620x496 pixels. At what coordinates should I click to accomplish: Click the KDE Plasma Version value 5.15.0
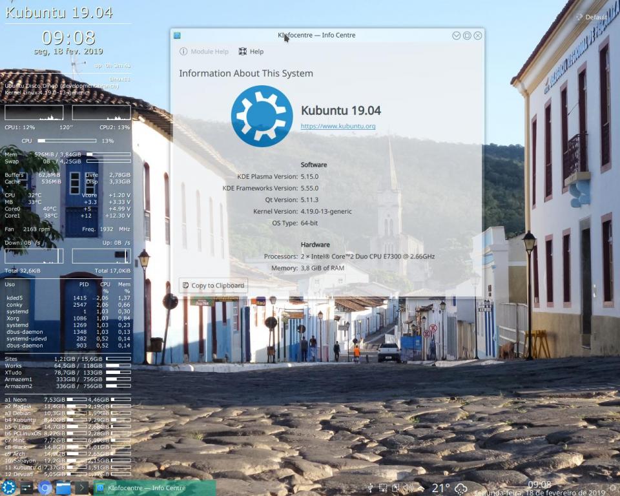click(x=309, y=176)
